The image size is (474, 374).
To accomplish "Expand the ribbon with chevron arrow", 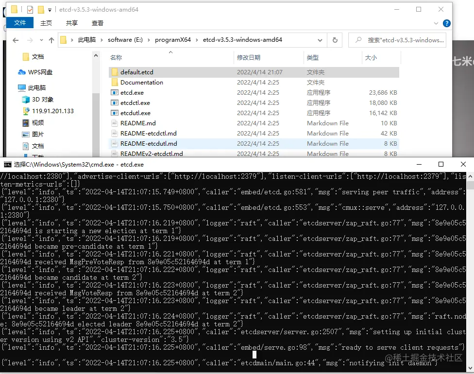I will coord(436,23).
